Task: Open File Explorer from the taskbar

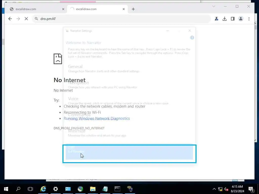Action: [93, 189]
